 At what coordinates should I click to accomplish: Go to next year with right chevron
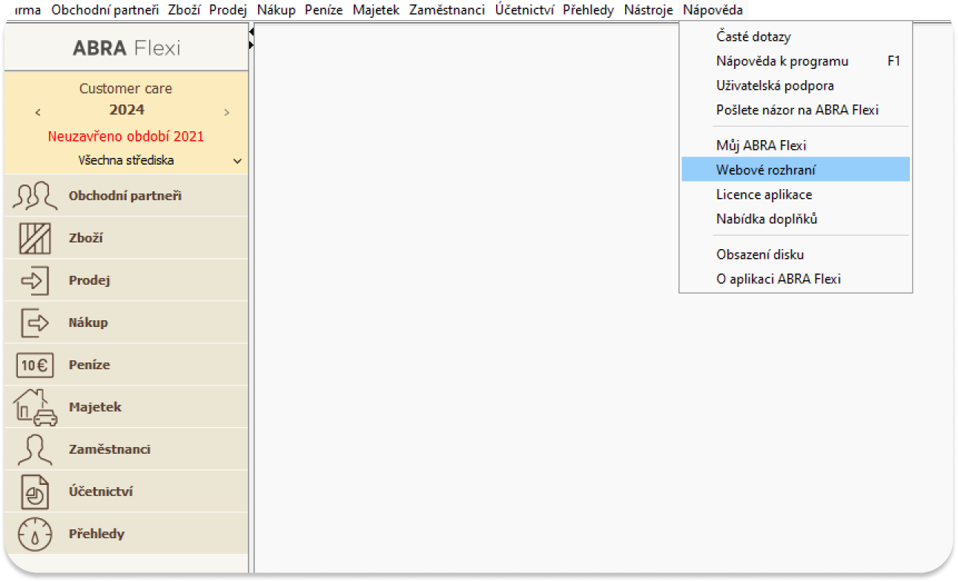tap(227, 112)
